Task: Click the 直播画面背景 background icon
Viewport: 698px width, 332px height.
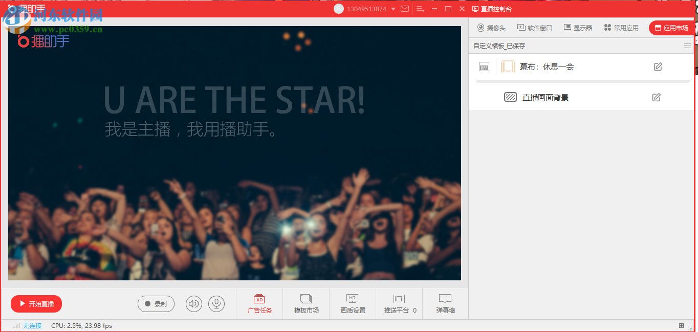Action: point(510,97)
